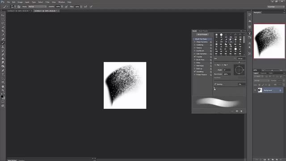Enable Noise checkbox
This screenshot has height=161, width=286.
[x=195, y=63]
